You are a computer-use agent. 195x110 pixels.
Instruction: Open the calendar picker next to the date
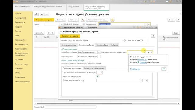pyautogui.click(x=83, y=24)
